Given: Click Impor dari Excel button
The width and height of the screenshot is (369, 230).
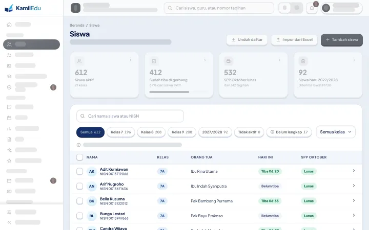Looking at the screenshot, I should click(x=294, y=40).
